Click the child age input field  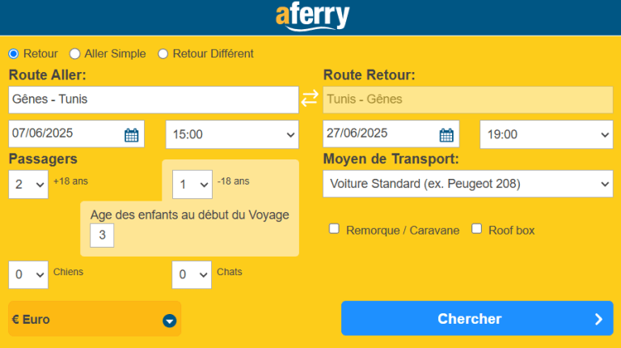coord(102,236)
